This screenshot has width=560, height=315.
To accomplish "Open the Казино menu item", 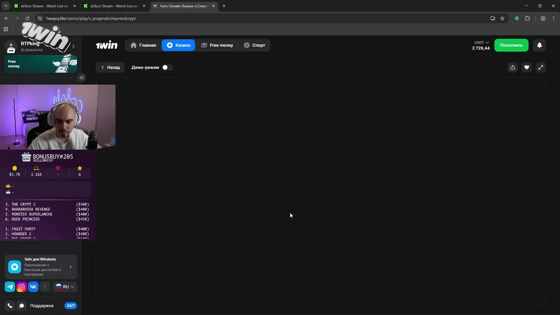I will tap(178, 45).
